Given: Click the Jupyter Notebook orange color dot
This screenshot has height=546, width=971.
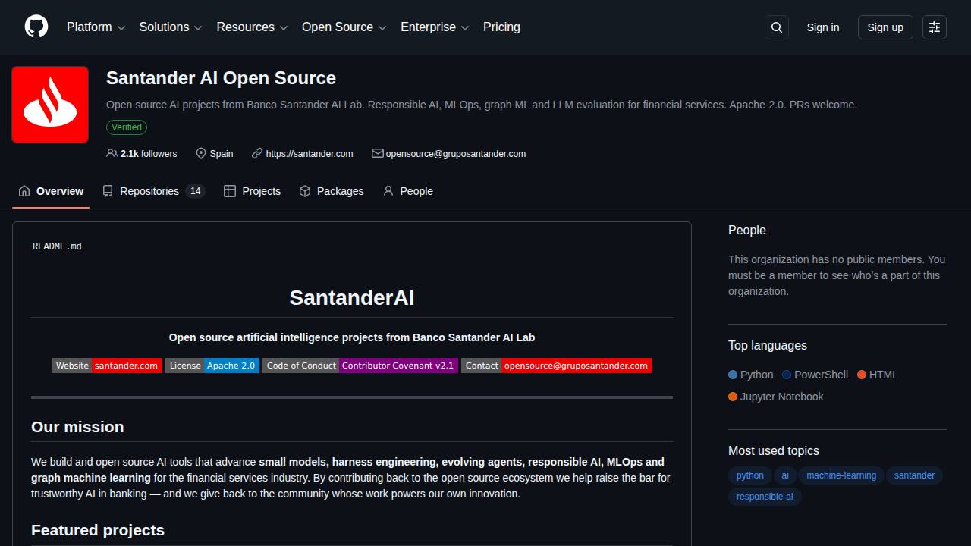Looking at the screenshot, I should pos(733,397).
